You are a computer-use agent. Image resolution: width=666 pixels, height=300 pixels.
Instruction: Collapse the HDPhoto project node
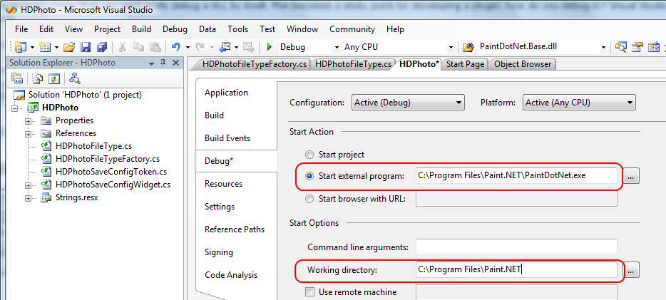pos(15,108)
